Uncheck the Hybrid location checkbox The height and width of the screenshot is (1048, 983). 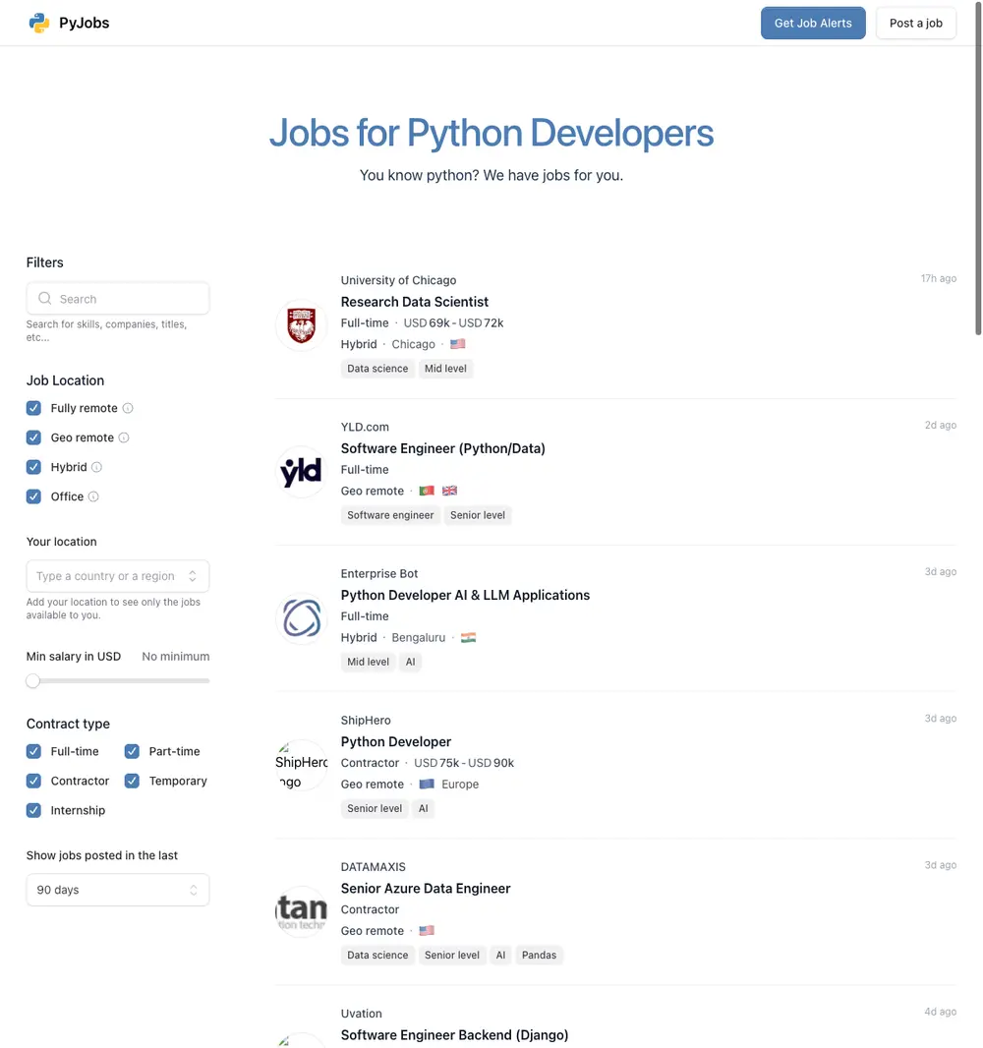click(x=33, y=467)
